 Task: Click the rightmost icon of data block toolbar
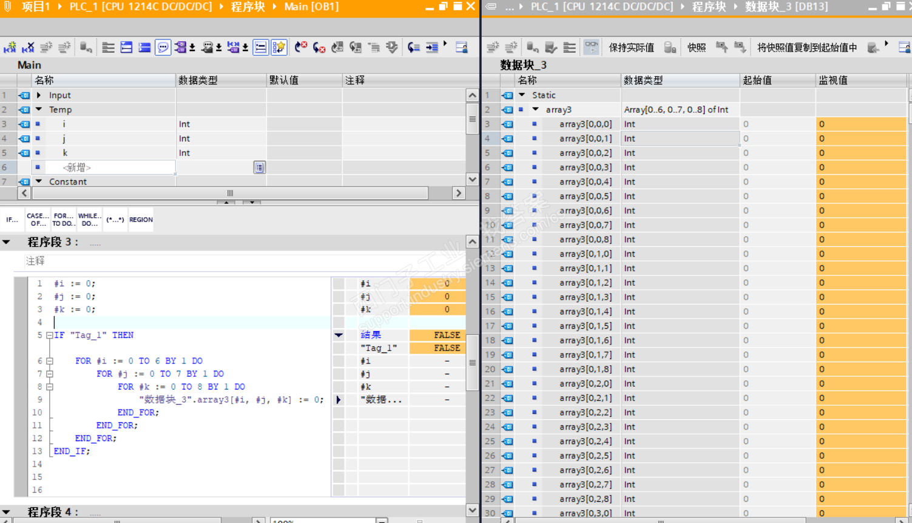click(904, 47)
